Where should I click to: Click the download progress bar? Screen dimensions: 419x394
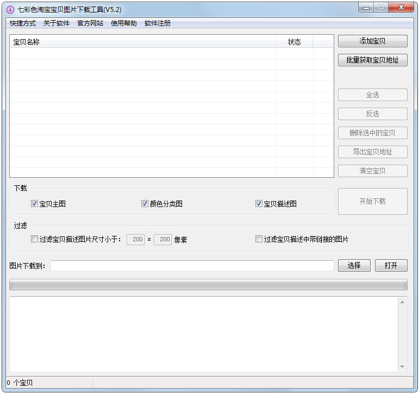point(208,285)
